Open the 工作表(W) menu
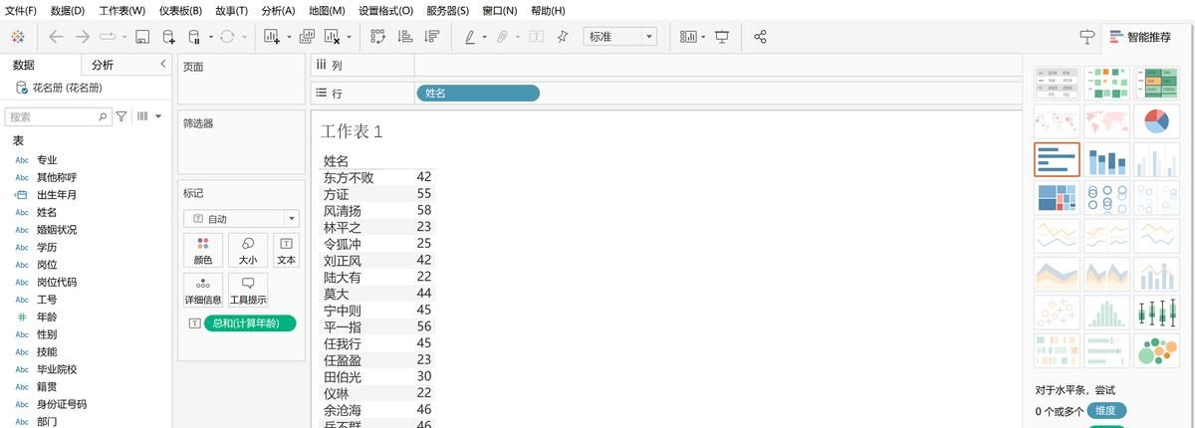This screenshot has height=428, width=1195. (121, 10)
